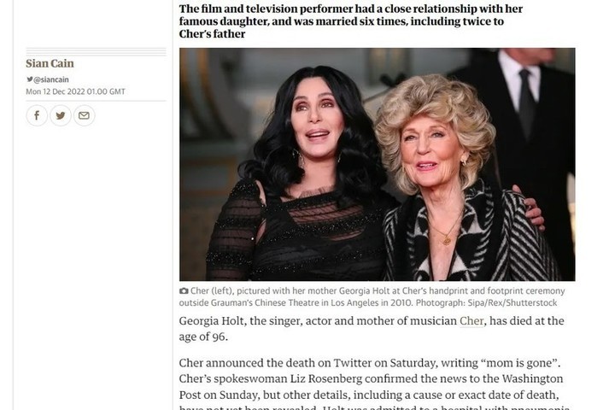Click the striped divider above the author name
Viewport: 615px width, 410px height.
96,52
